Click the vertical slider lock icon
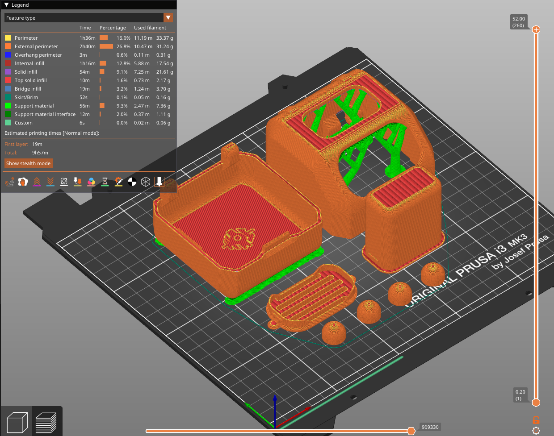The width and height of the screenshot is (554, 436). [536, 420]
